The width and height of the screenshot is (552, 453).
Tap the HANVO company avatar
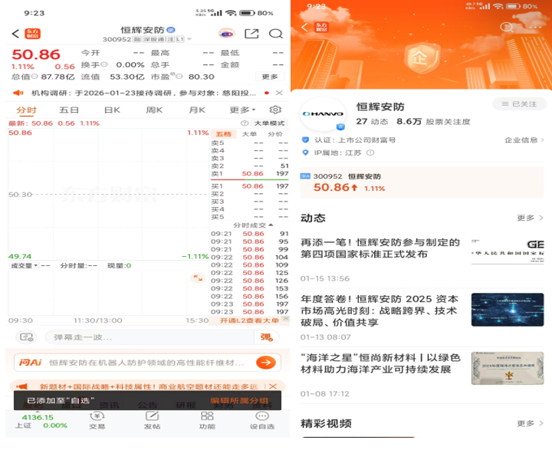pos(324,113)
